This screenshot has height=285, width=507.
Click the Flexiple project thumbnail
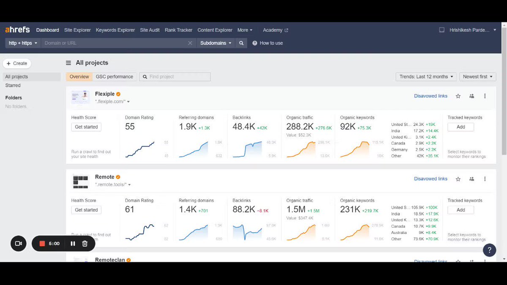point(80,98)
